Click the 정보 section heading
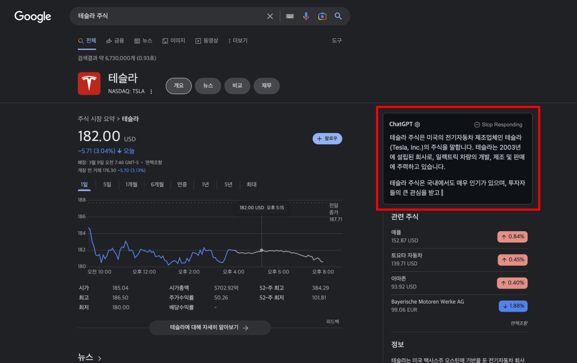 398,345
